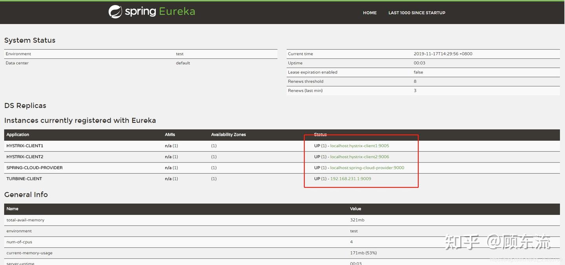This screenshot has height=265, width=565.
Task: Open the localhost:hystrix-client1:9005 instance link
Action: [x=359, y=146]
